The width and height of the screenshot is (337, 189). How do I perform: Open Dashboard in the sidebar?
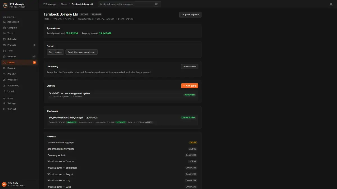(19, 22)
